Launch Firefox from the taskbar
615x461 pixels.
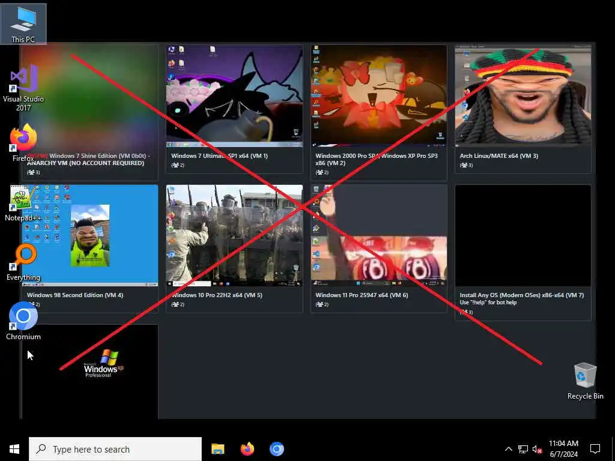(x=247, y=449)
